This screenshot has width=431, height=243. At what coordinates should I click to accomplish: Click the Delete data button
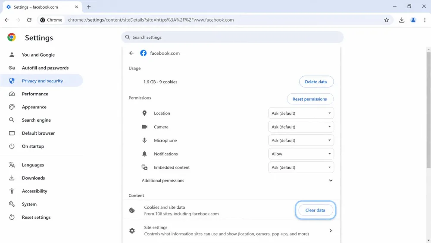tap(316, 82)
